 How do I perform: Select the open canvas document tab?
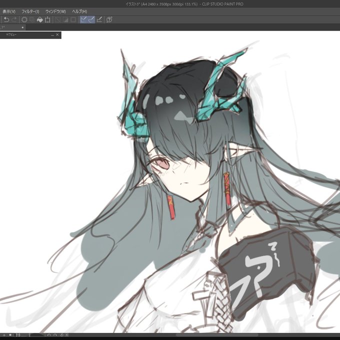tap(12, 27)
